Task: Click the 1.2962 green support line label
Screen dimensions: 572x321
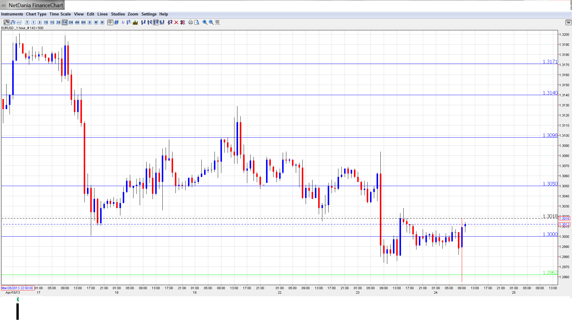Action: (550, 273)
